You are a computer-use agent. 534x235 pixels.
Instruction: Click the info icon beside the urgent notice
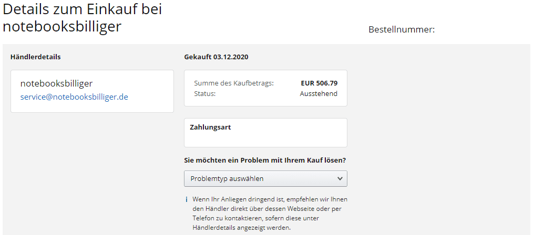coord(187,200)
